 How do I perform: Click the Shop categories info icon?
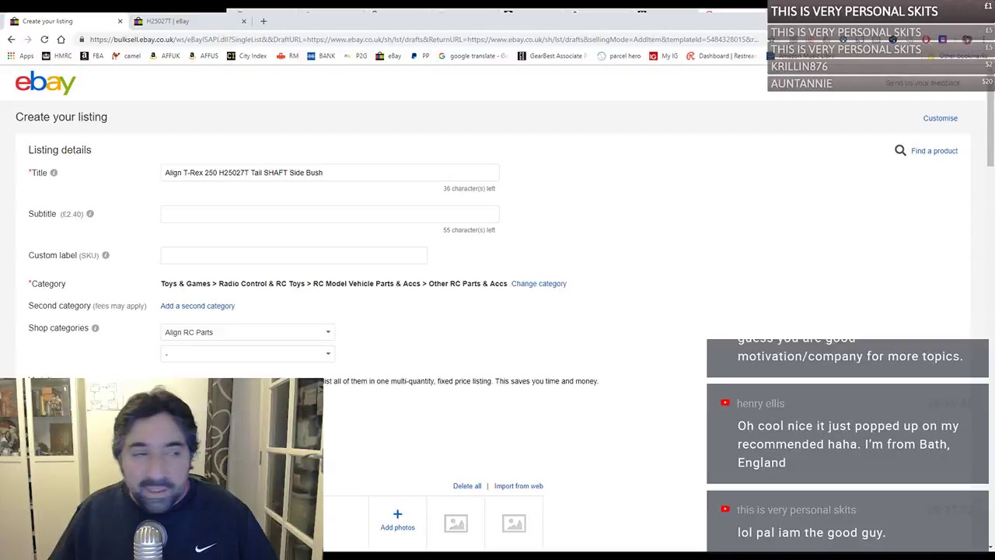95,328
